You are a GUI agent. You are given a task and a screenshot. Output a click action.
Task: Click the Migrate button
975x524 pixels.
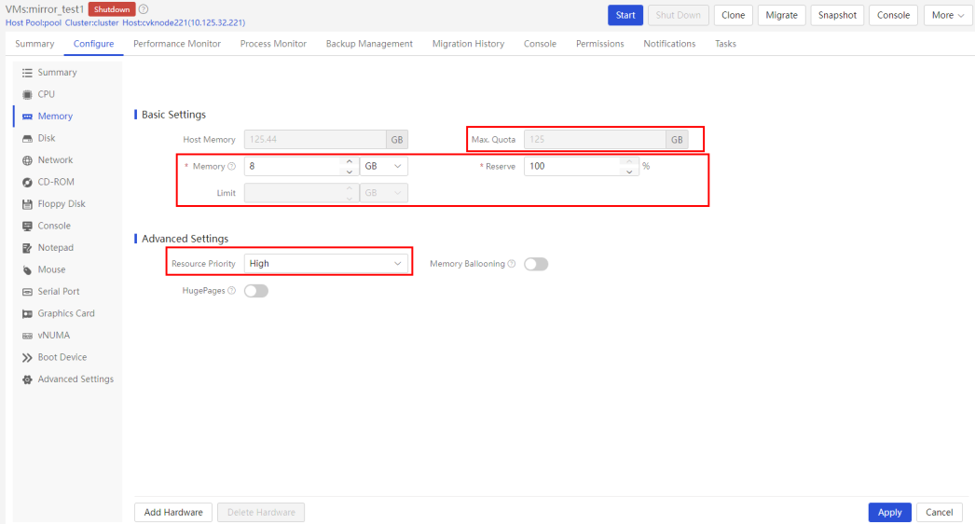pyautogui.click(x=782, y=15)
